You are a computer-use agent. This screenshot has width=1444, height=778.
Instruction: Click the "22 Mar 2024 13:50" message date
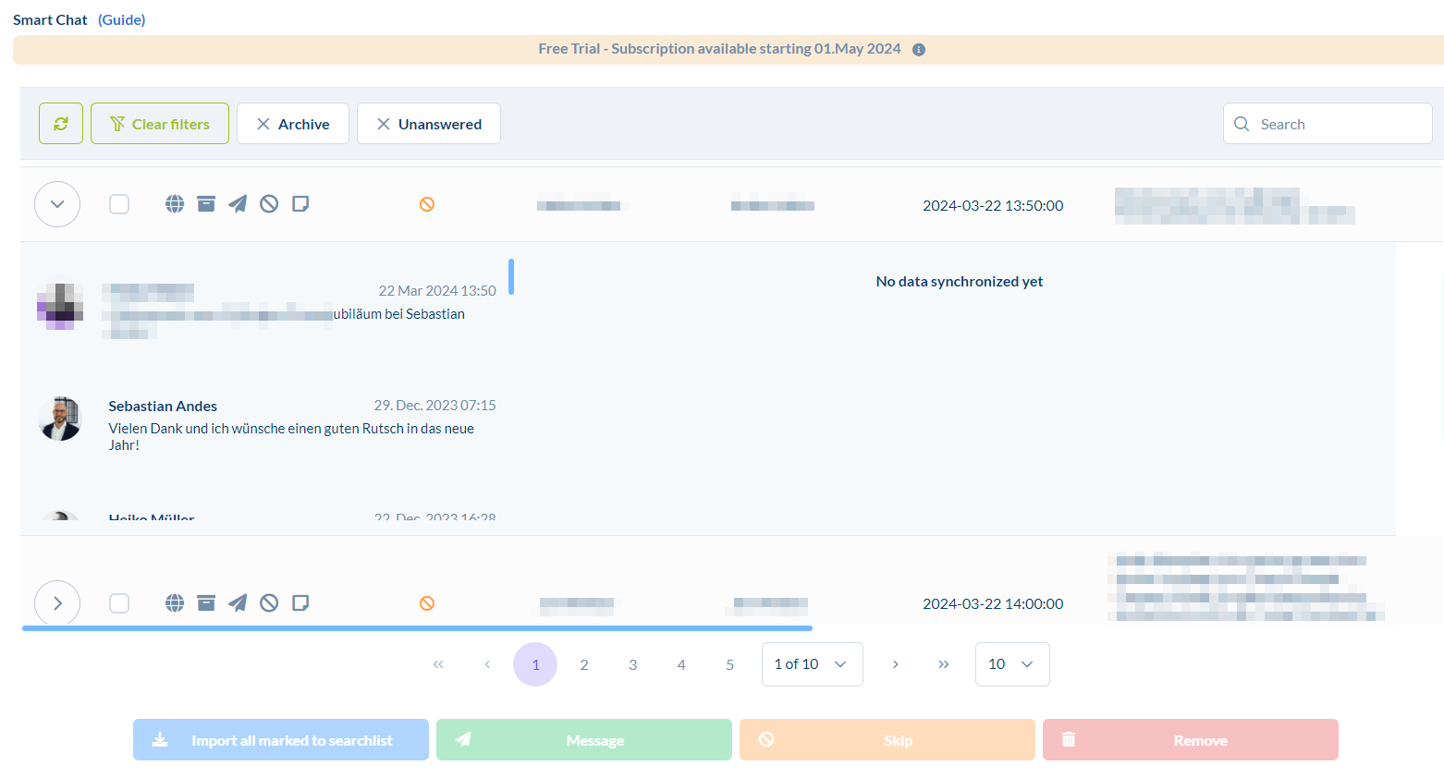(437, 291)
